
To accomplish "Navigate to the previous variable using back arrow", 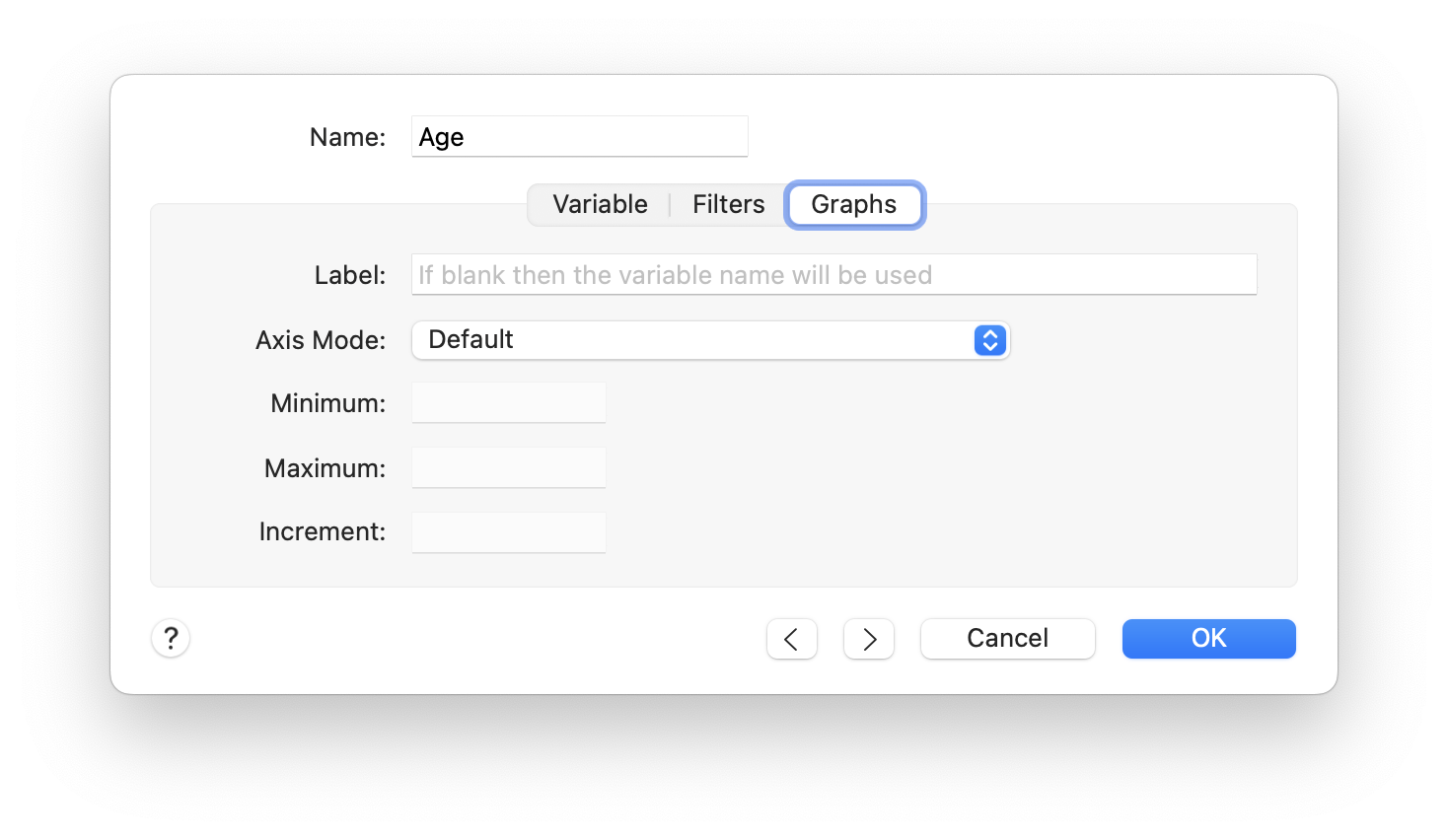I will 792,639.
